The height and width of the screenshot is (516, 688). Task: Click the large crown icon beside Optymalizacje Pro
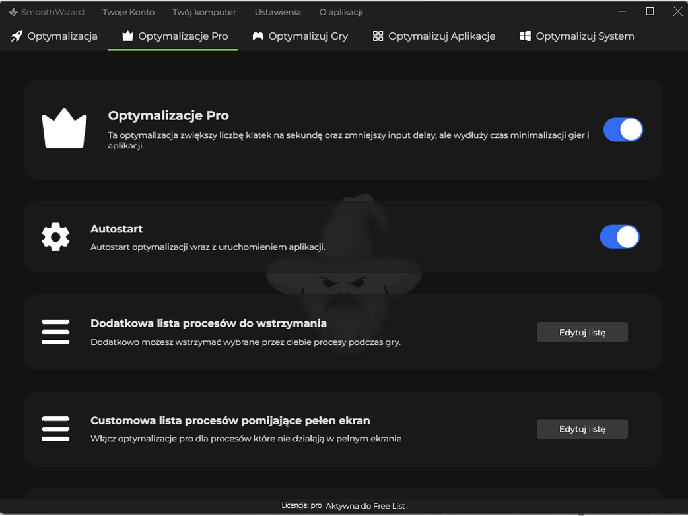[x=64, y=129]
